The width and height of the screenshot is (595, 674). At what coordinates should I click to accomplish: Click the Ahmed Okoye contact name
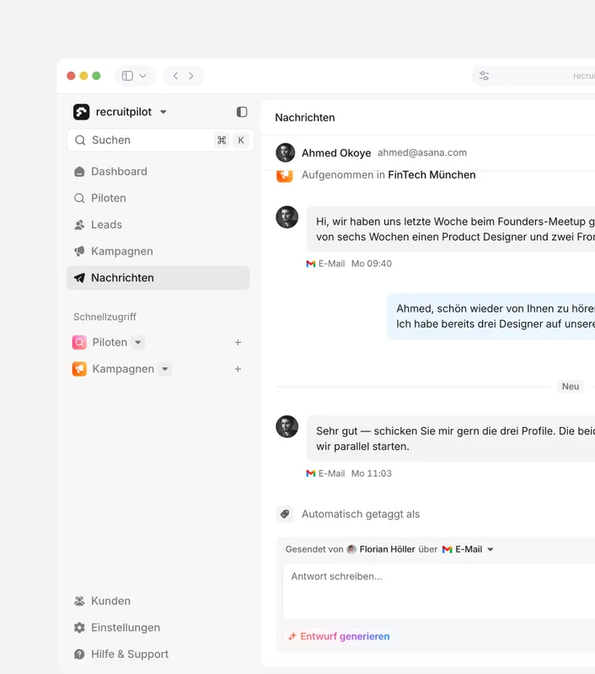coord(336,153)
